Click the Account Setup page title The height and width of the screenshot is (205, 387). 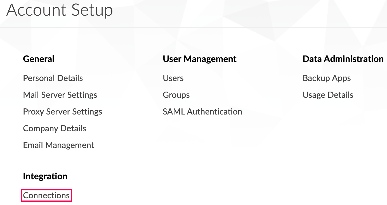(60, 10)
